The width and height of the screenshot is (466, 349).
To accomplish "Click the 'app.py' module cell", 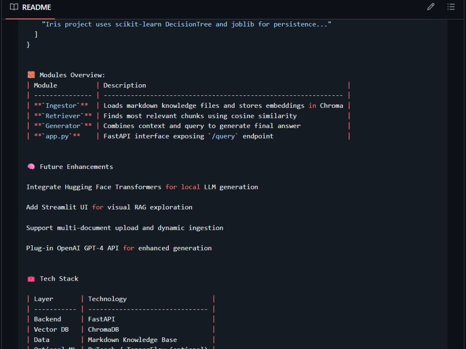I will click(57, 136).
